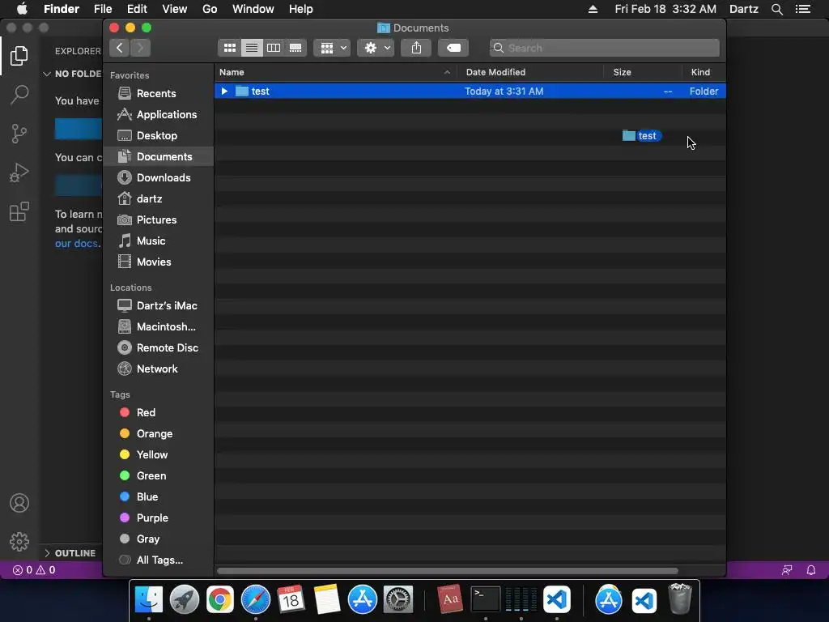Open VS Code Search view icon
This screenshot has width=829, height=622.
click(19, 95)
